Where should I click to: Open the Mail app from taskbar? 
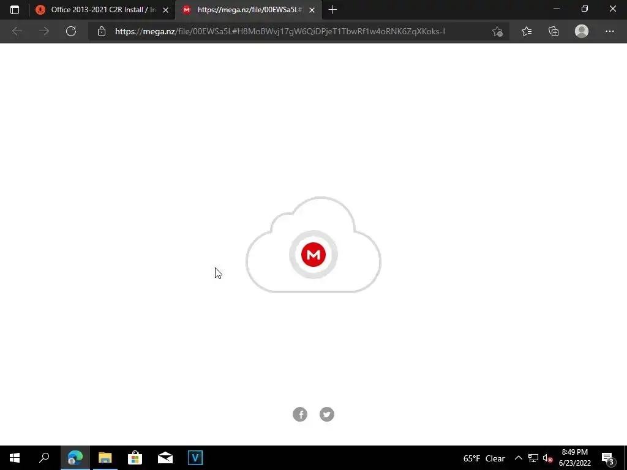(x=165, y=458)
